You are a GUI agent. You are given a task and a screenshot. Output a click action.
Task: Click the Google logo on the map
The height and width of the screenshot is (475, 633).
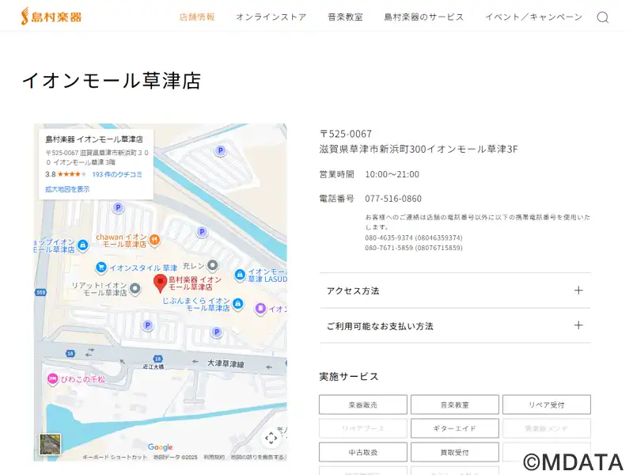point(161,446)
